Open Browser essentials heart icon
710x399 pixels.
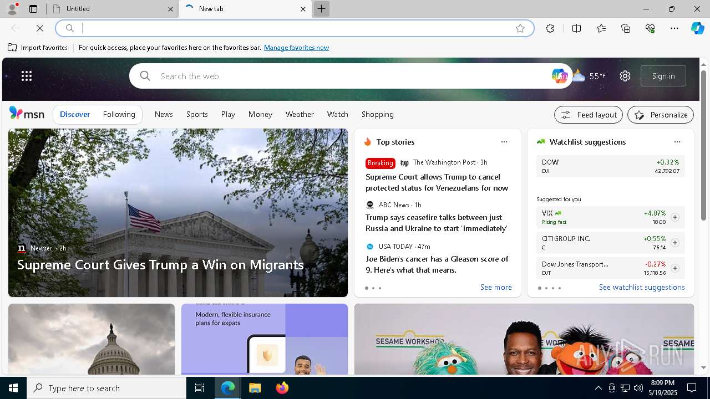[650, 28]
